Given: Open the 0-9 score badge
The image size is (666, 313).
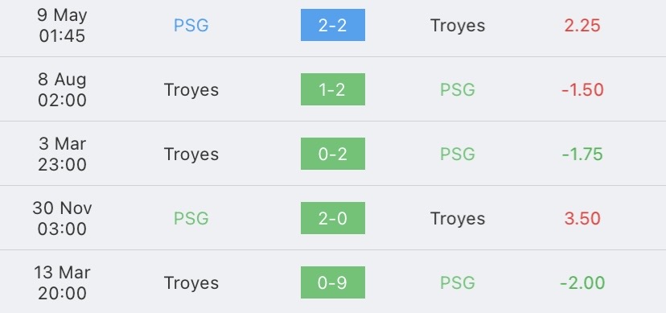Looking at the screenshot, I should click(332, 282).
